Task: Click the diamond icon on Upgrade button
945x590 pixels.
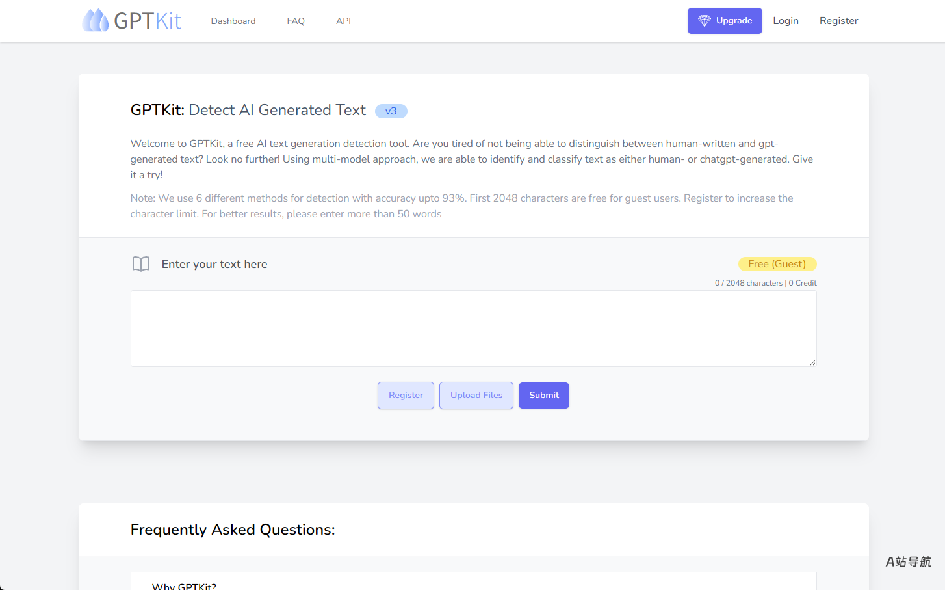Action: tap(705, 21)
